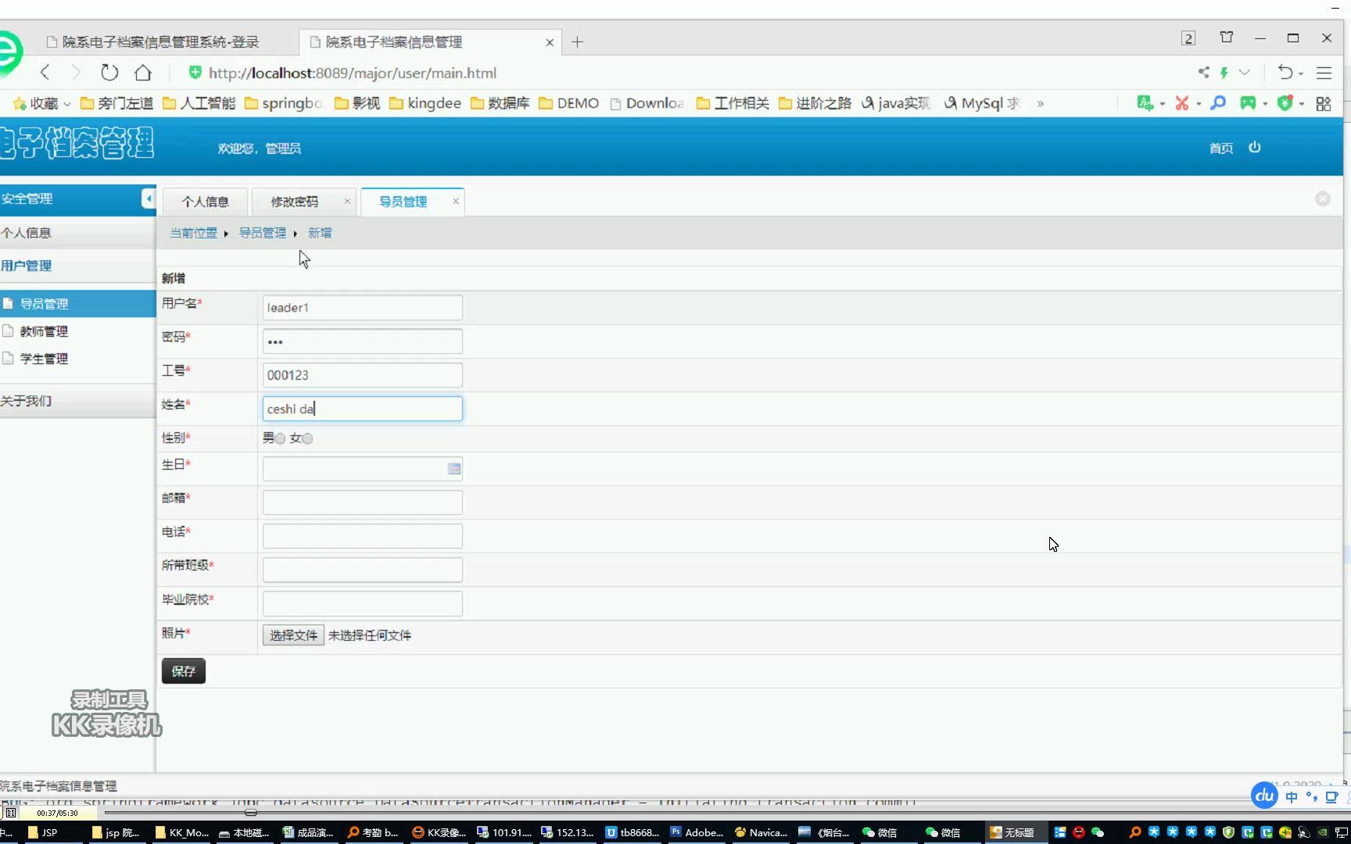Click the 首页 link in header
This screenshot has width=1351, height=844.
(x=1220, y=148)
